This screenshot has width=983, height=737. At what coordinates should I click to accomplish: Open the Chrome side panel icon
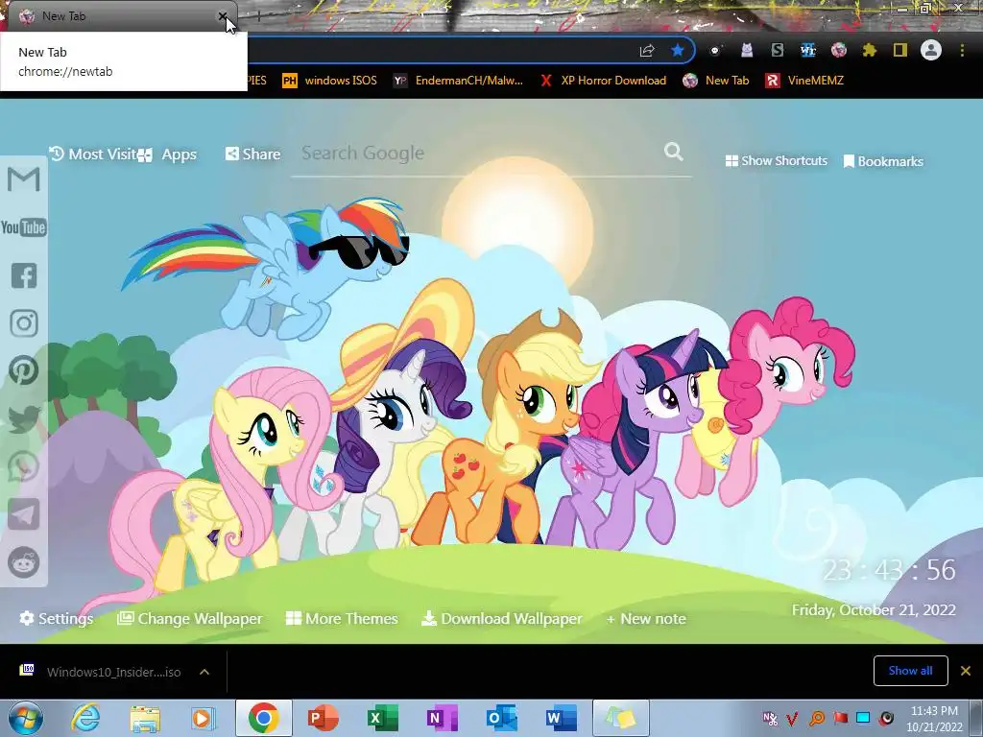899,50
